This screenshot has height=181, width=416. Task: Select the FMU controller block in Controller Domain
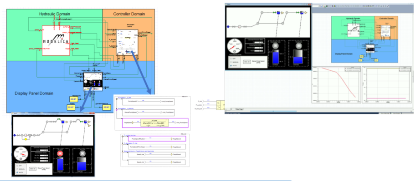127,42
